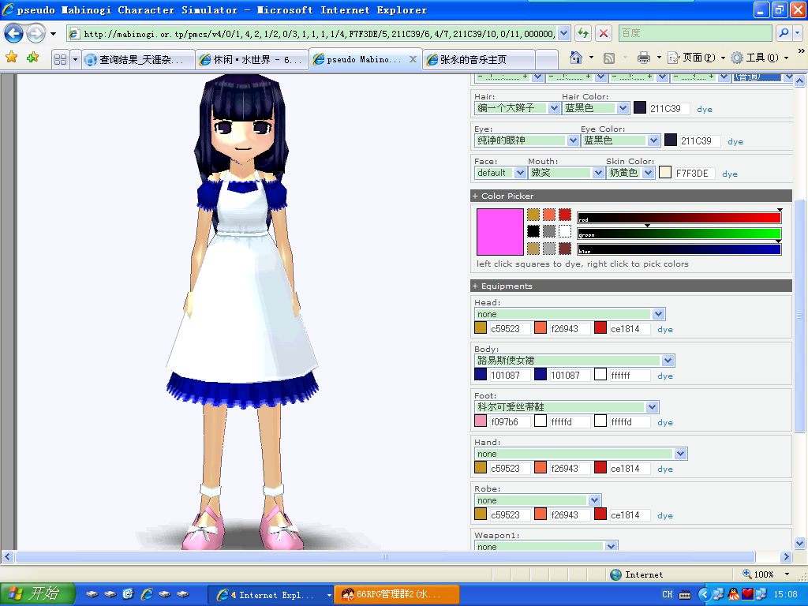
Task: Click the dye link for Skin Color
Action: pos(730,174)
